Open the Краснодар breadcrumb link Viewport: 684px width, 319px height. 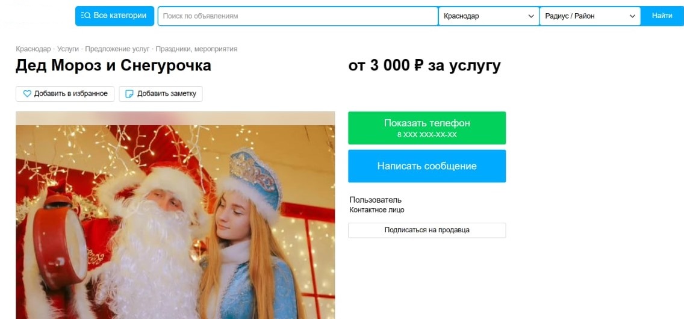pyautogui.click(x=33, y=49)
